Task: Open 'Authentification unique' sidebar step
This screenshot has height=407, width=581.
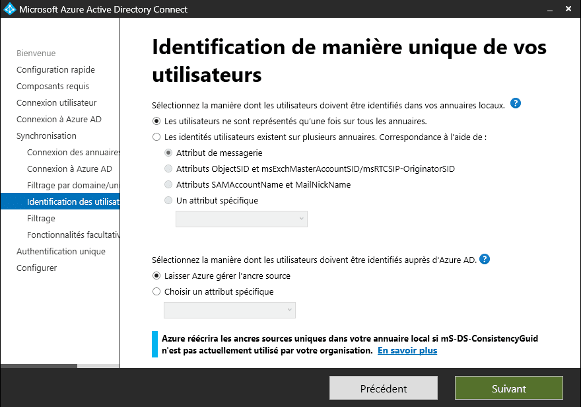Action: [61, 252]
